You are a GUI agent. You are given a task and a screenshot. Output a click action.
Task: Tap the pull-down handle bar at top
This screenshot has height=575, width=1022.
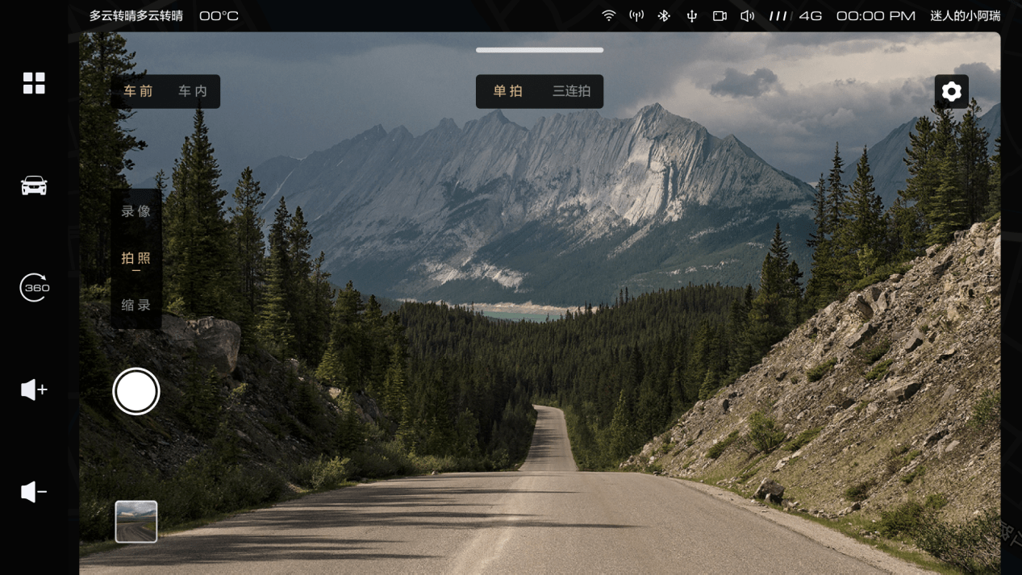click(x=540, y=50)
